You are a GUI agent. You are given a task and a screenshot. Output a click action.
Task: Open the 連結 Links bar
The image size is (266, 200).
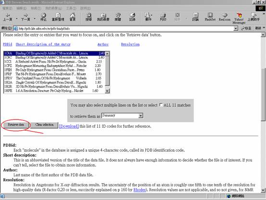(x=258, y=28)
